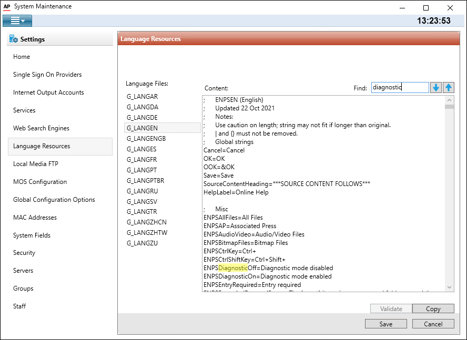This screenshot has width=467, height=340.
Task: Open Groups settings
Action: click(23, 289)
